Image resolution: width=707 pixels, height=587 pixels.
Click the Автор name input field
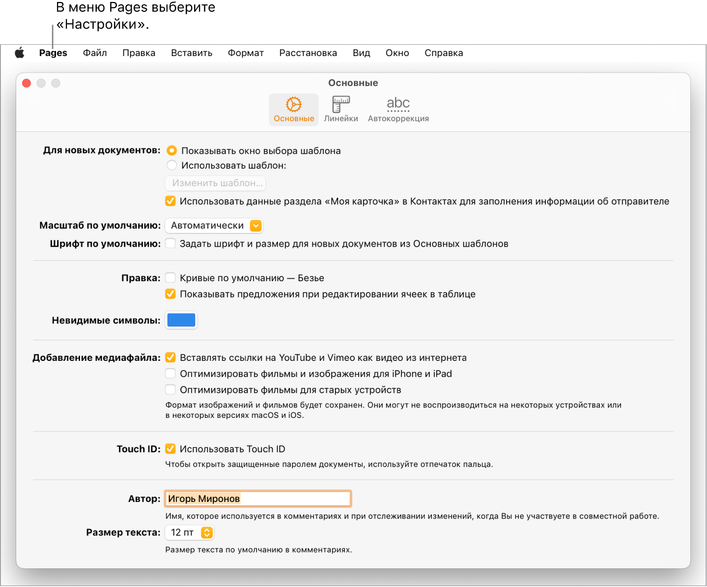pos(258,499)
